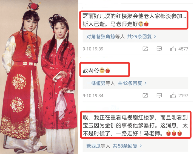Click the share icon on the 19:39 comment
Viewport: 194px width, 154px height.
click(x=145, y=49)
